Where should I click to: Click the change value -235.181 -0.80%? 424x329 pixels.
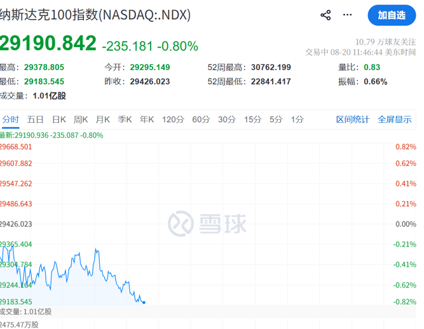(150, 46)
